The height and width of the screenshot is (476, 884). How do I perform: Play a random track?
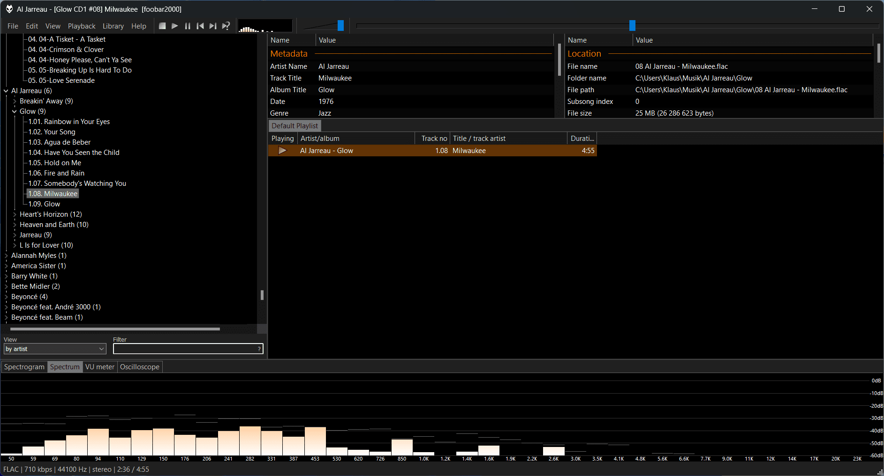[226, 26]
